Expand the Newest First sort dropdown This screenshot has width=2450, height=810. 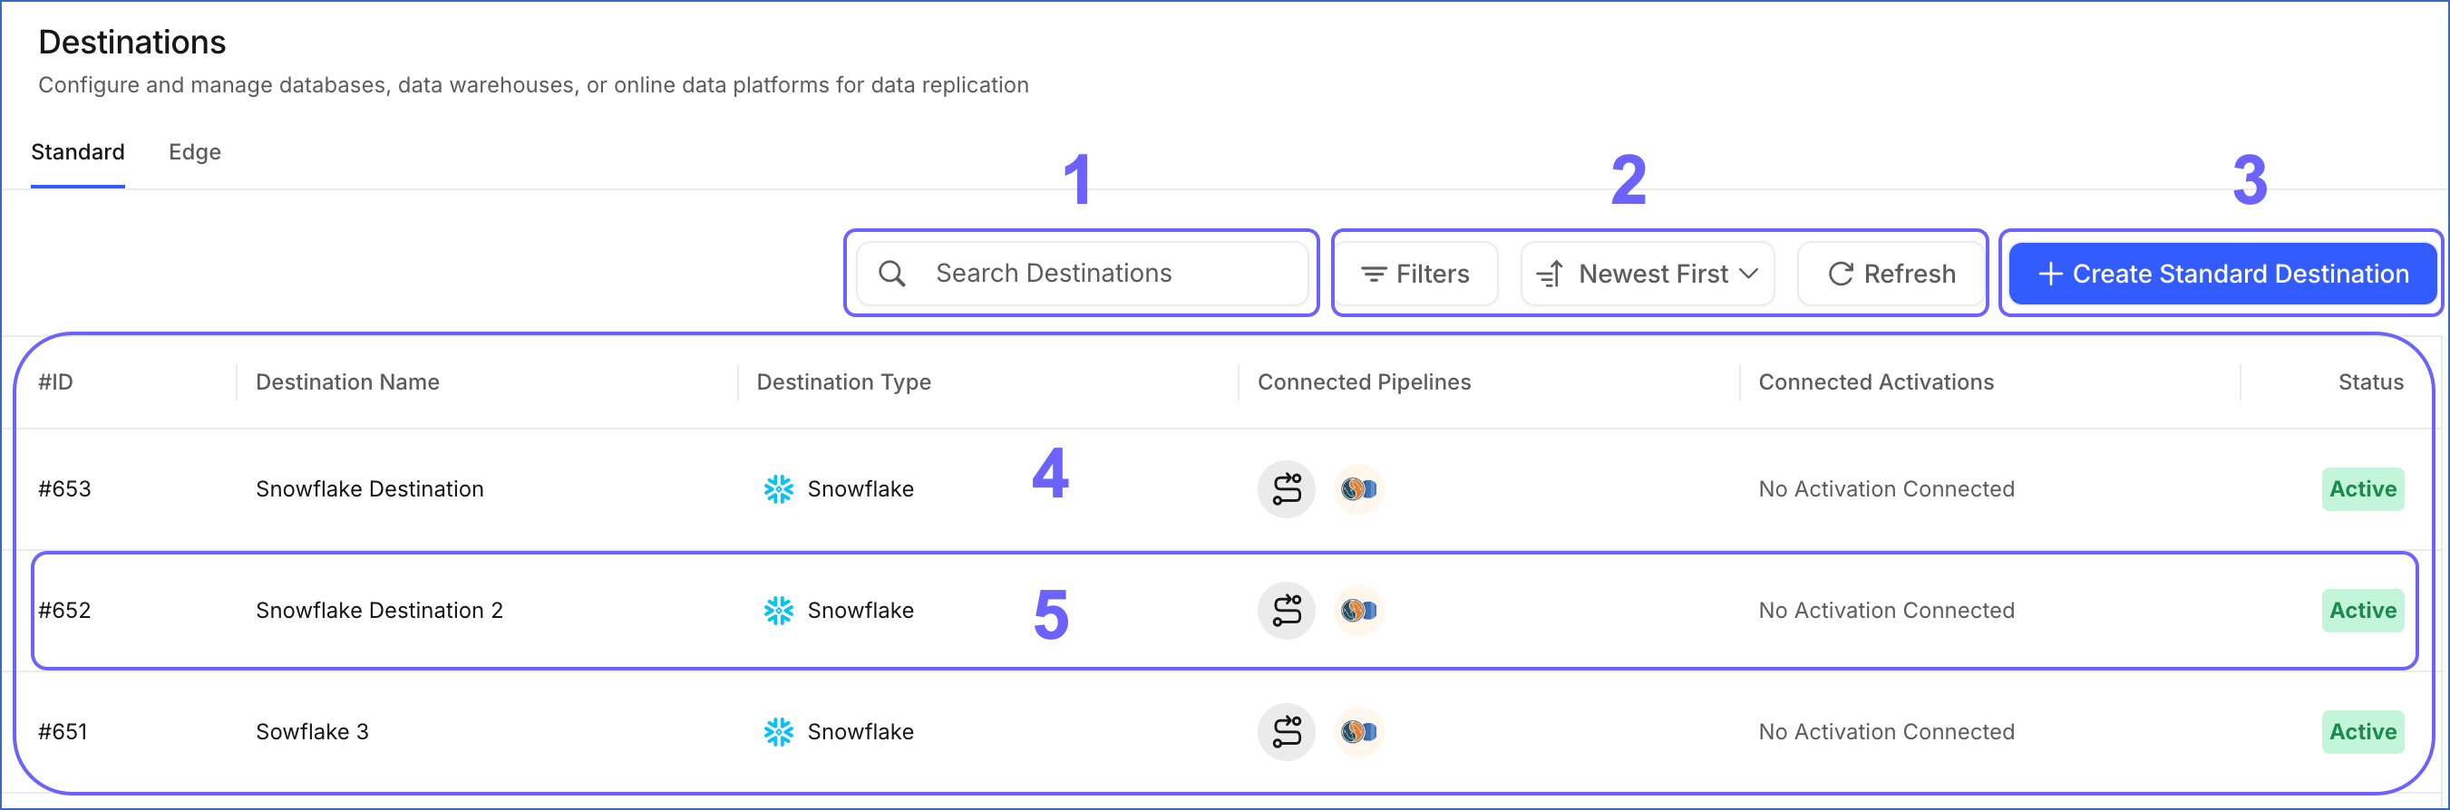point(1648,274)
